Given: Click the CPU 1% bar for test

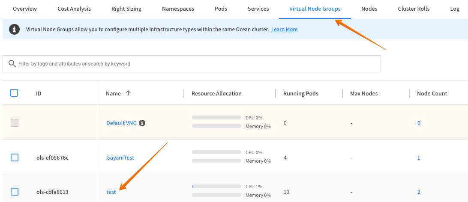Looking at the screenshot, I should coord(216,187).
